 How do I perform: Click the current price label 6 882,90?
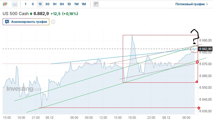pos(205,49)
